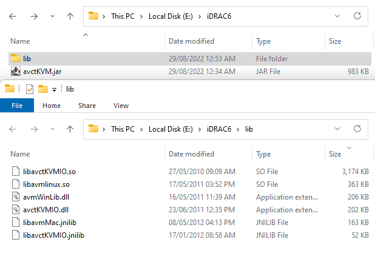Click the avmWinLib.dll file icon
This screenshot has height=256, width=375.
[16, 197]
